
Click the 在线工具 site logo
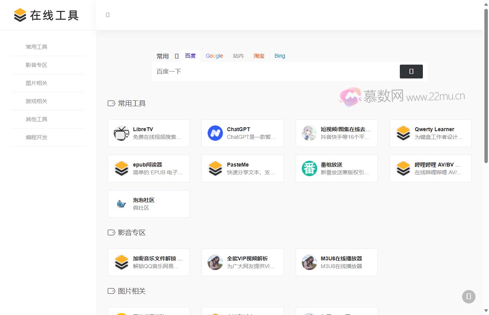coord(45,15)
